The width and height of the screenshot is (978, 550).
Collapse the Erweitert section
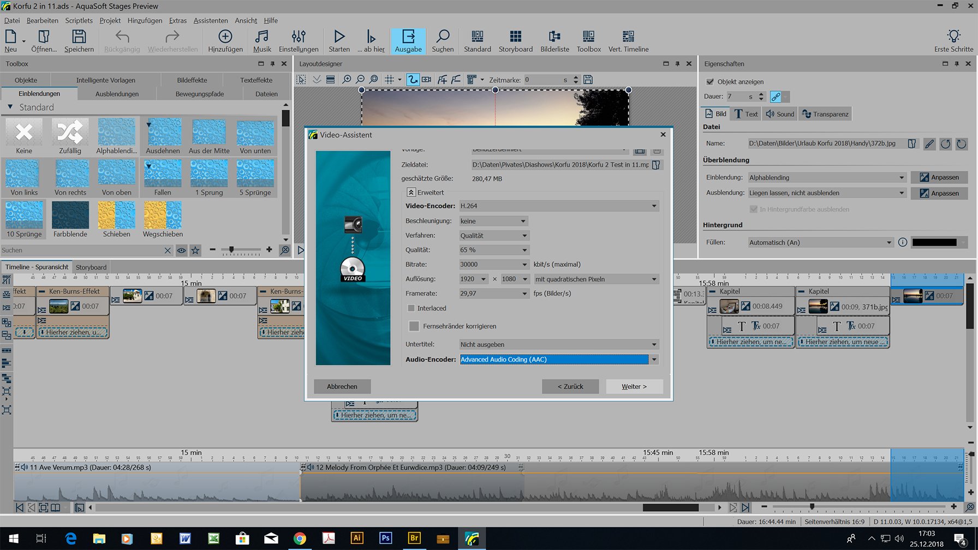411,193
